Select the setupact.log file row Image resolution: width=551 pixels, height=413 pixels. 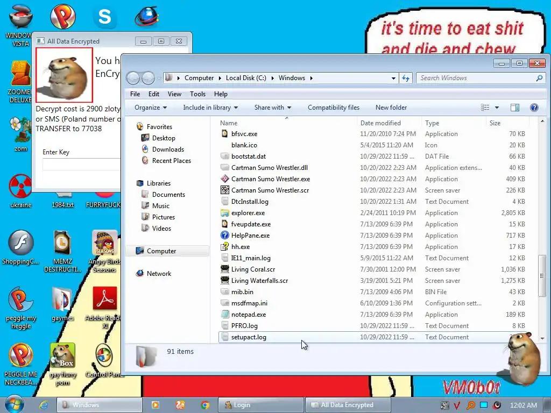click(x=373, y=337)
